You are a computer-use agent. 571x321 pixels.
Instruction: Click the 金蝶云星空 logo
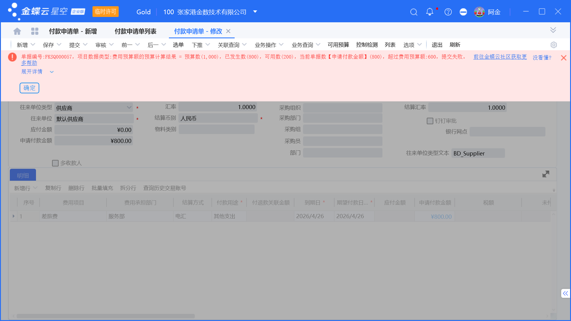(46, 12)
